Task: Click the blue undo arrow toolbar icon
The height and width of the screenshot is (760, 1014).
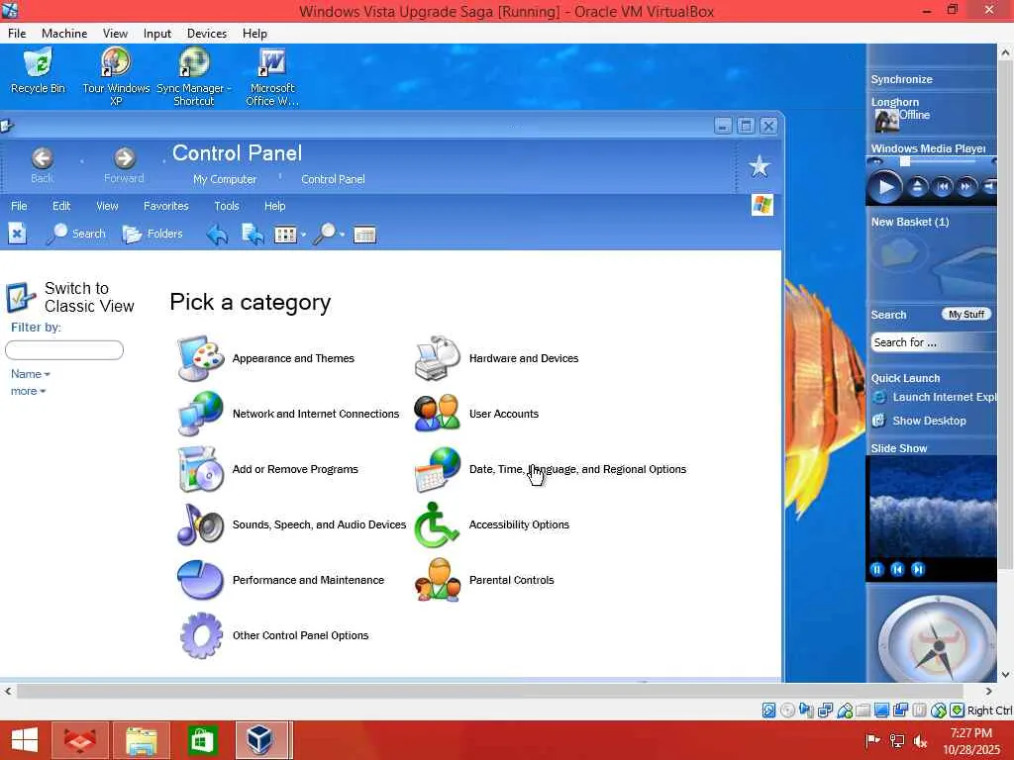Action: pos(217,235)
